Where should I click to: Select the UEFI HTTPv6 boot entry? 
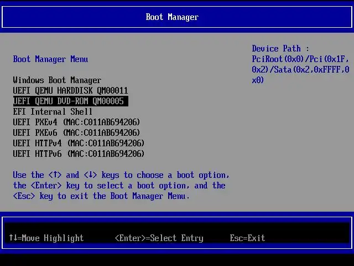coord(79,154)
